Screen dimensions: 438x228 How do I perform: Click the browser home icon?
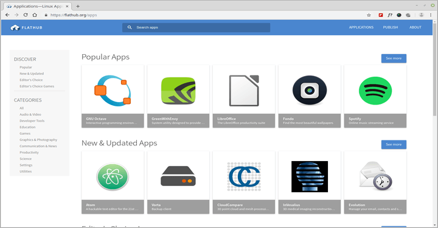tap(35, 15)
